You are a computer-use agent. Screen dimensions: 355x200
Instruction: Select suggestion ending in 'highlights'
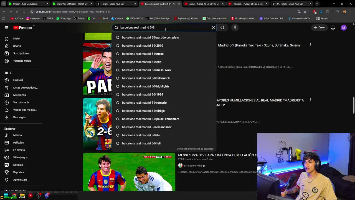point(164,86)
